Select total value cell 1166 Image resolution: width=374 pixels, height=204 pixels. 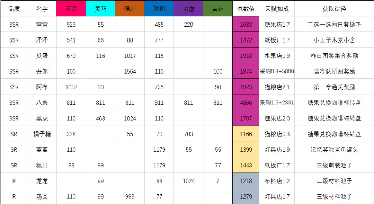tap(246, 134)
